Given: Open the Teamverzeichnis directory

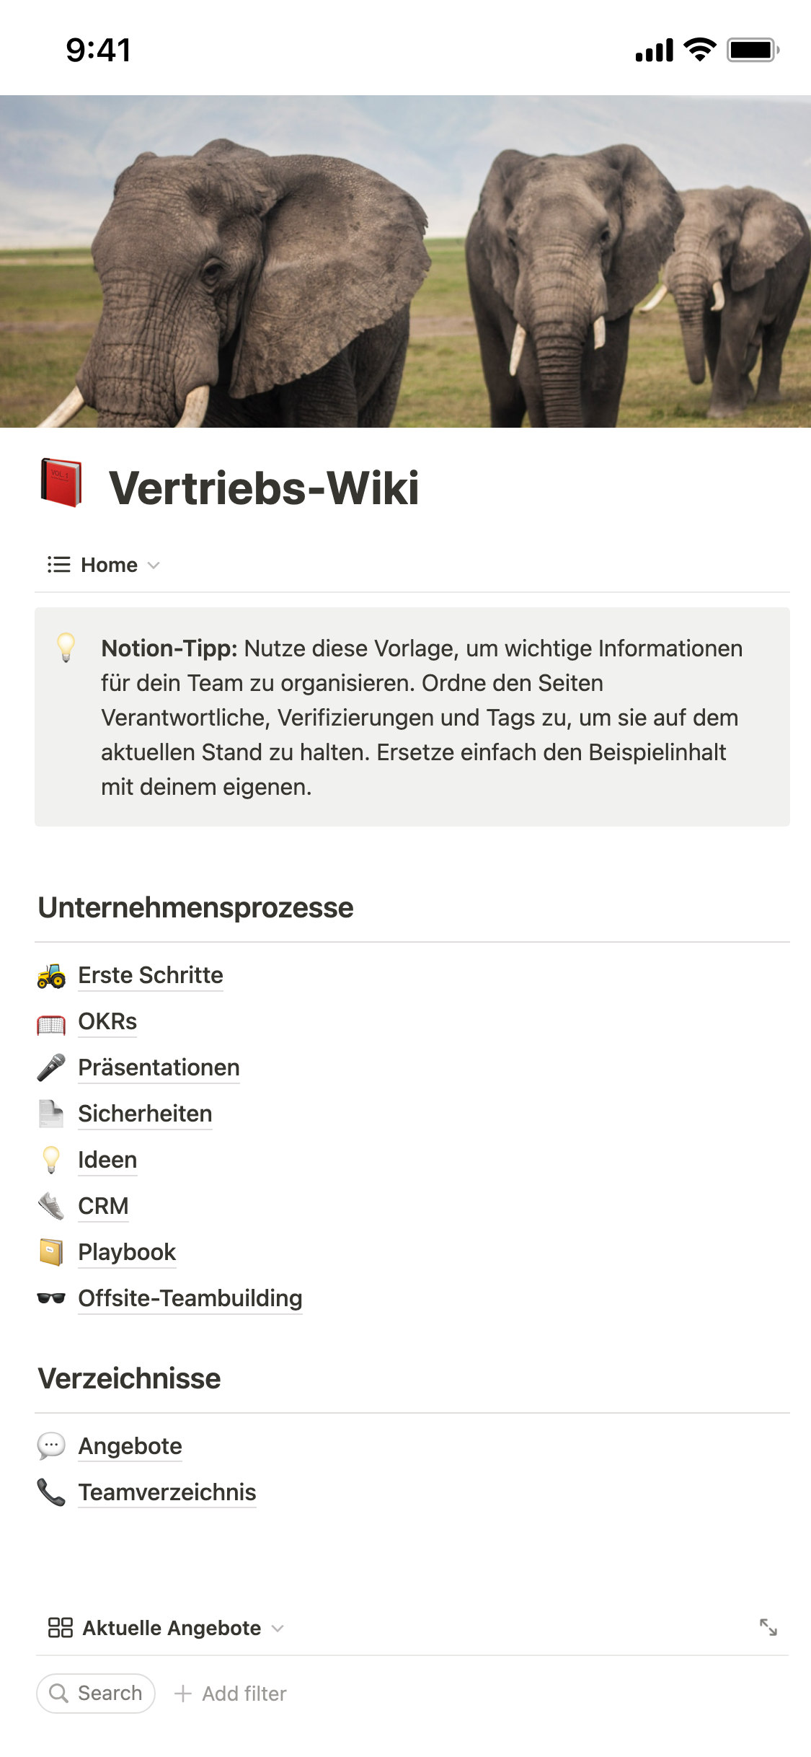Looking at the screenshot, I should [167, 1492].
